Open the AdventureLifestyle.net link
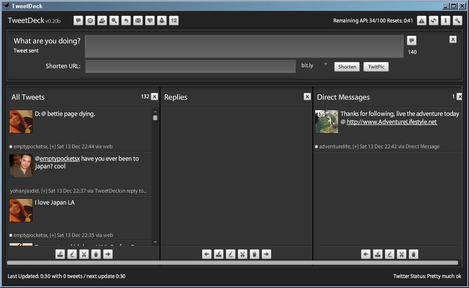Image resolution: width=469 pixels, height=288 pixels. (x=392, y=122)
